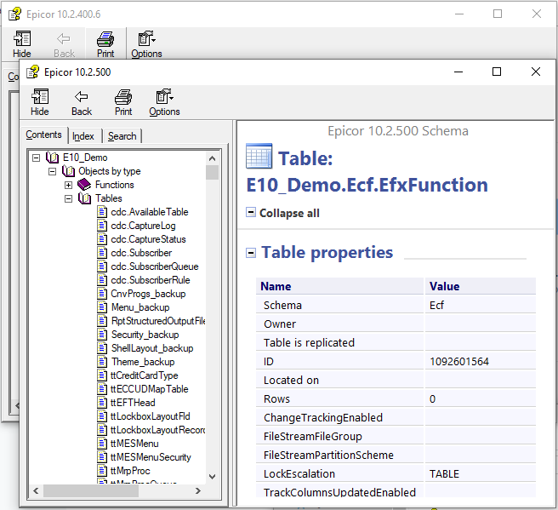Select ttLockboxLayoutRecord in the tree
The width and height of the screenshot is (558, 510).
coord(157,430)
